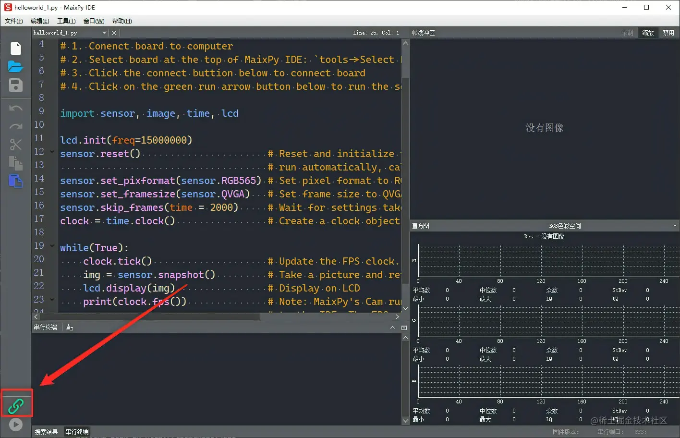Open the 工具(T) menu
680x438 pixels.
click(x=66, y=21)
